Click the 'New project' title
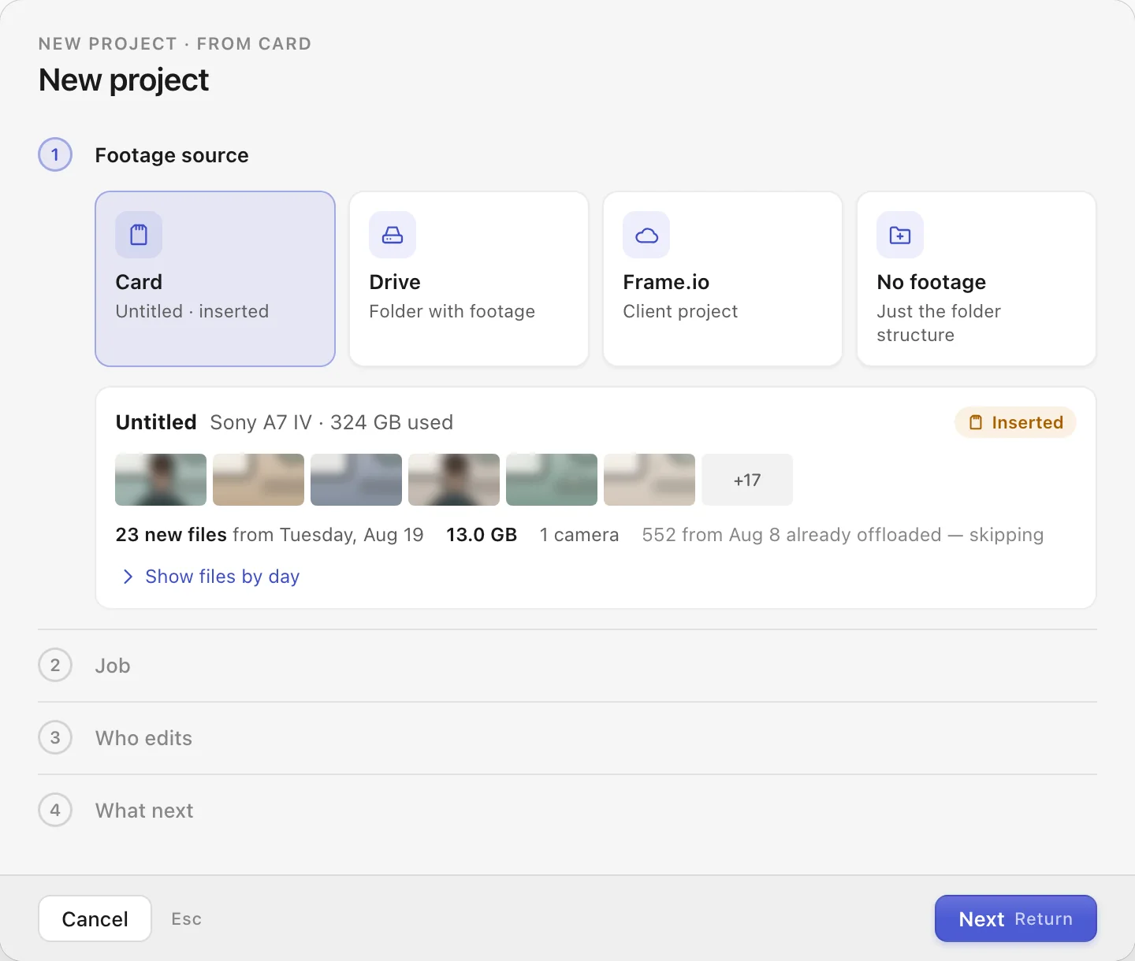The image size is (1135, 961). coord(124,80)
